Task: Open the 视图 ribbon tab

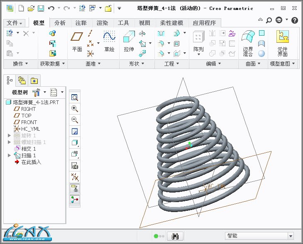Action: click(144, 23)
